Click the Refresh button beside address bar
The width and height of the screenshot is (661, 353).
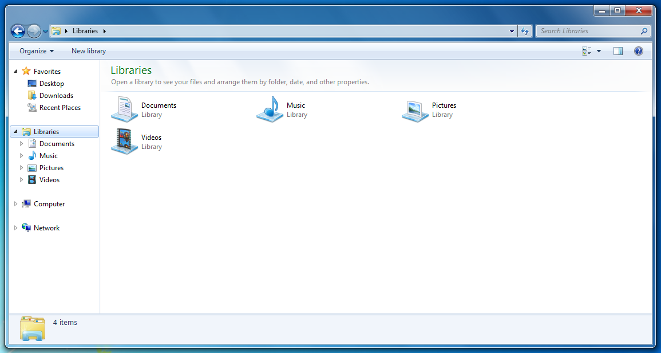pyautogui.click(x=525, y=32)
